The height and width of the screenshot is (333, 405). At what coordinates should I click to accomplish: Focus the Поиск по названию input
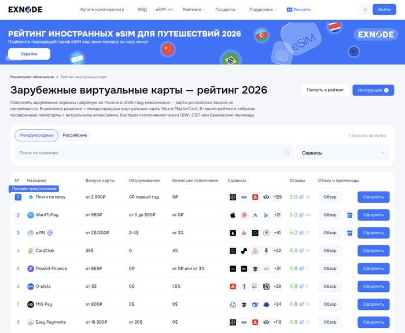pyautogui.click(x=154, y=153)
